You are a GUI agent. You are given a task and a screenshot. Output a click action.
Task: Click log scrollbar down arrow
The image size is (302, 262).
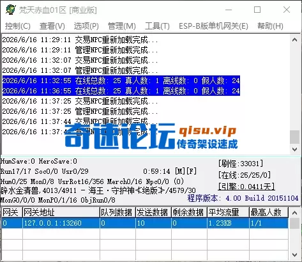(294, 149)
